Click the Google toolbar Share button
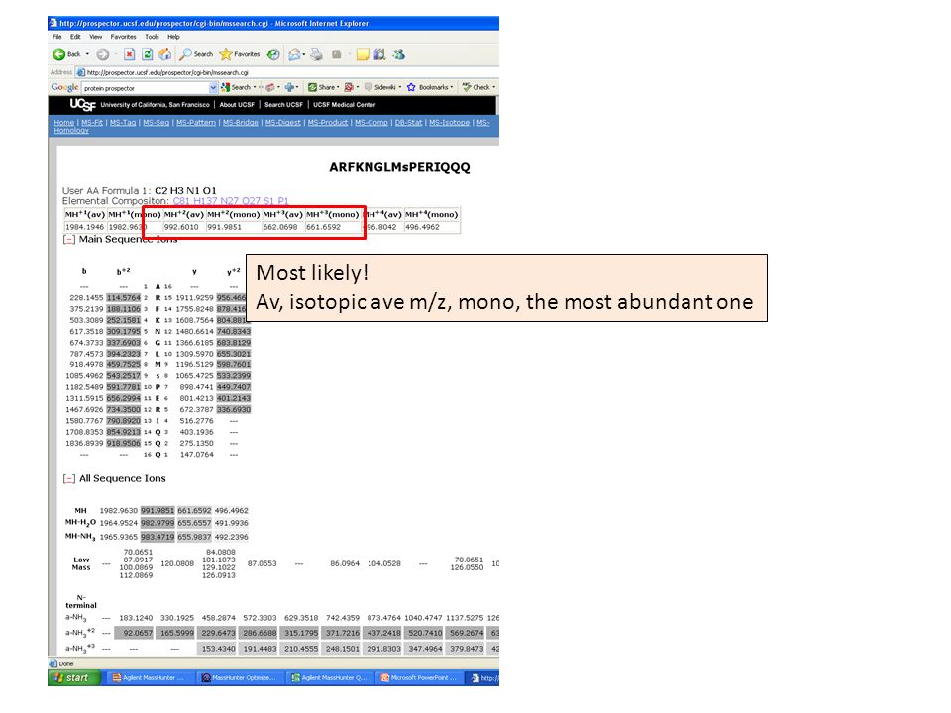The image size is (951, 713). click(x=321, y=87)
